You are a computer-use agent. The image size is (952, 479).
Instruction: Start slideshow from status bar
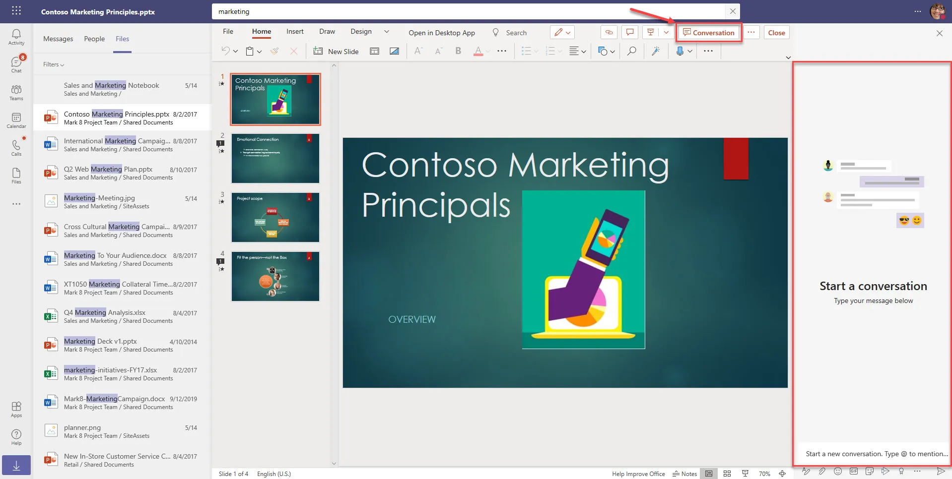coord(745,474)
